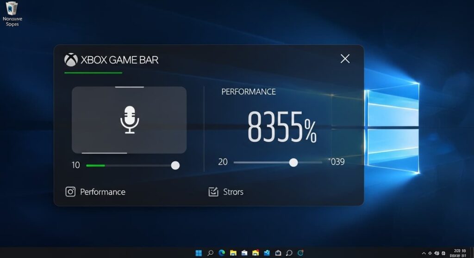The width and height of the screenshot is (474, 258).
Task: Close the Xbox Game Bar panel
Action: (345, 59)
